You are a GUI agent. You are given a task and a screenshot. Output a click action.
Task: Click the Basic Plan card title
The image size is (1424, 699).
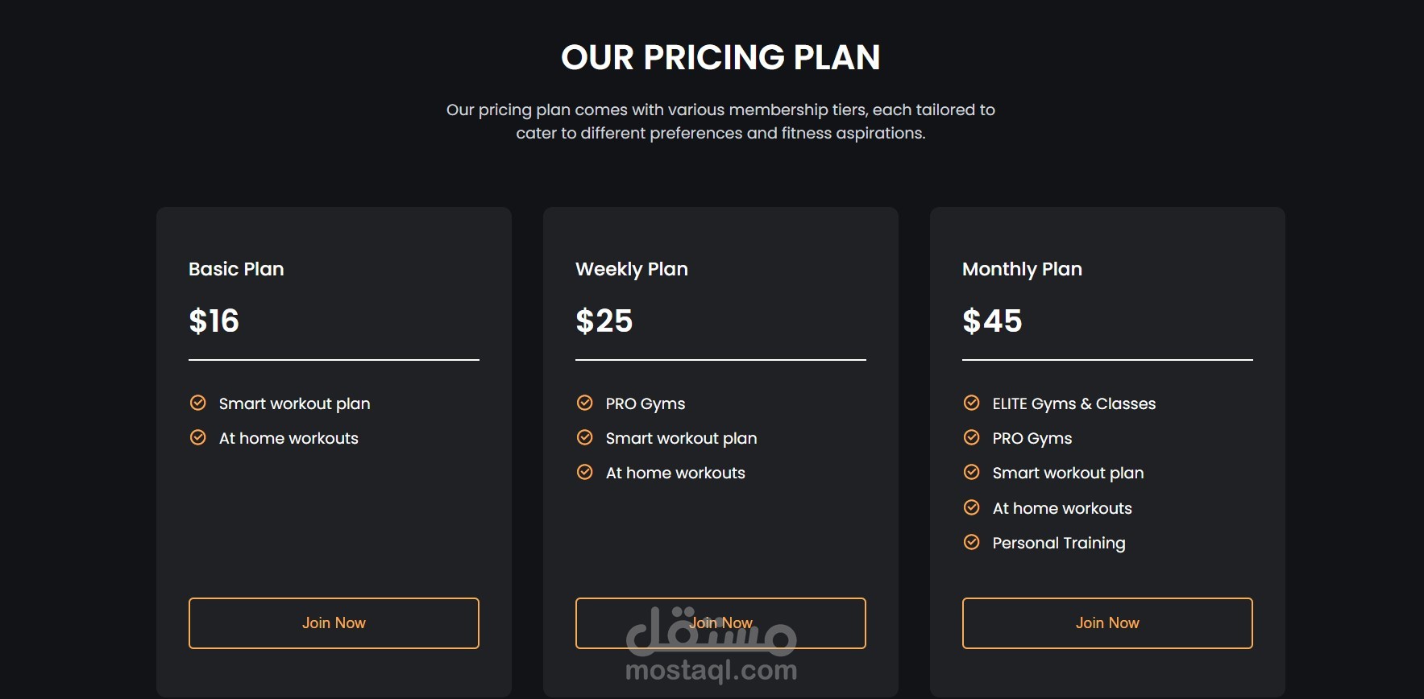click(236, 269)
